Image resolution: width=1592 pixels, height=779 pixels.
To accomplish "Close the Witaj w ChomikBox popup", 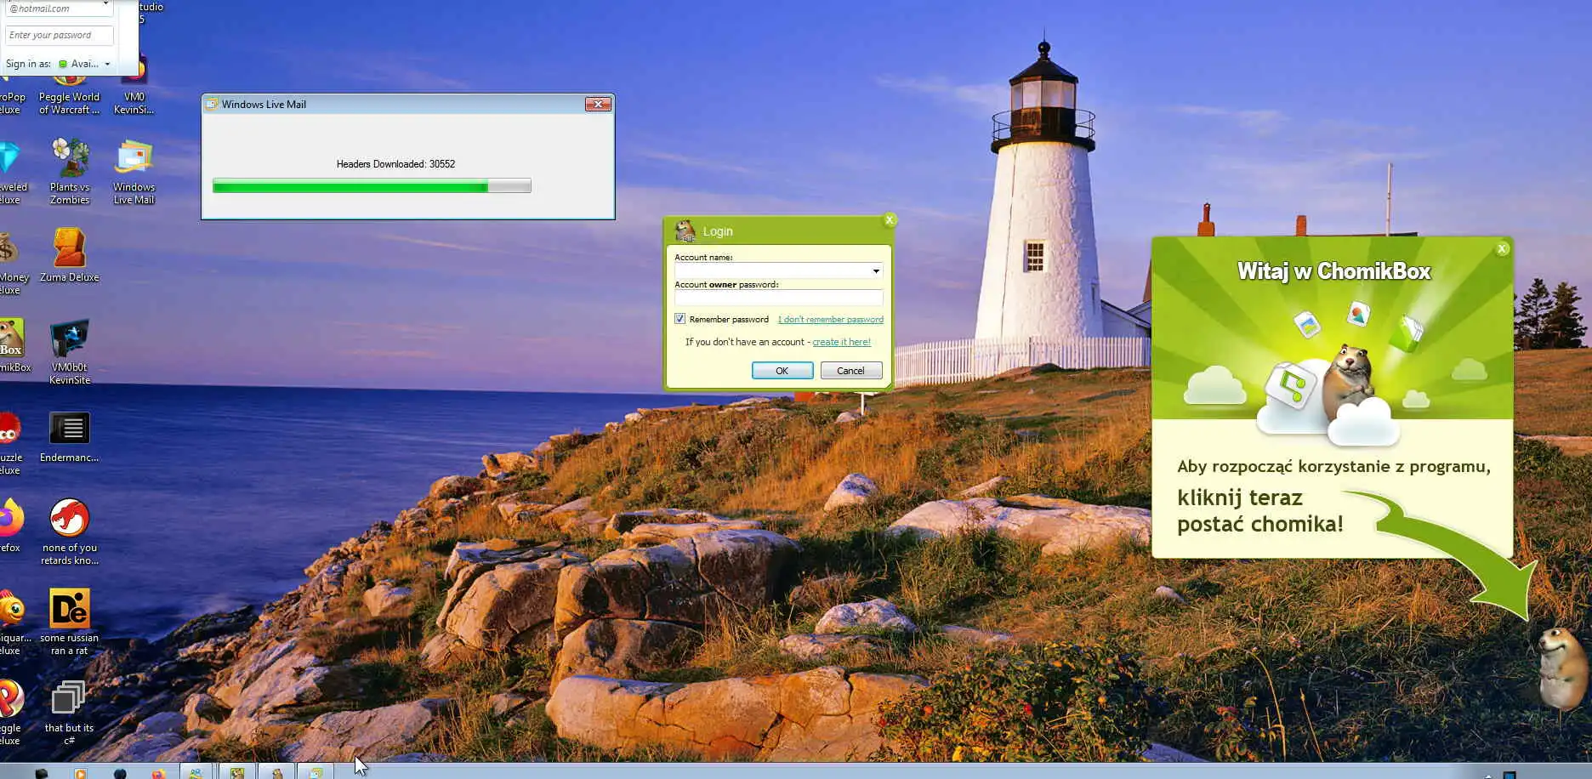I will [1502, 249].
